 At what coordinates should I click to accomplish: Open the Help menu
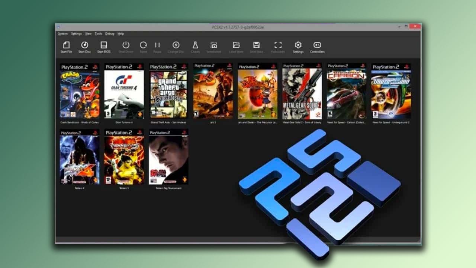pos(121,33)
